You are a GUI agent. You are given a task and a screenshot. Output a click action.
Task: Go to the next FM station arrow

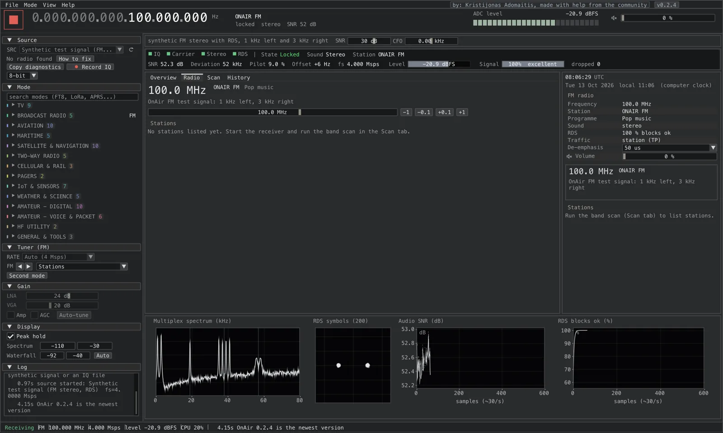28,267
